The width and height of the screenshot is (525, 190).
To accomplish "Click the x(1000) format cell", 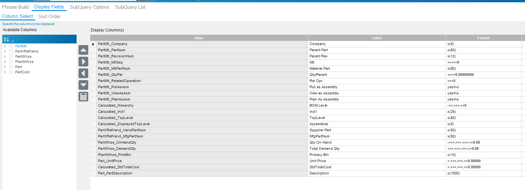I will (x=483, y=173).
